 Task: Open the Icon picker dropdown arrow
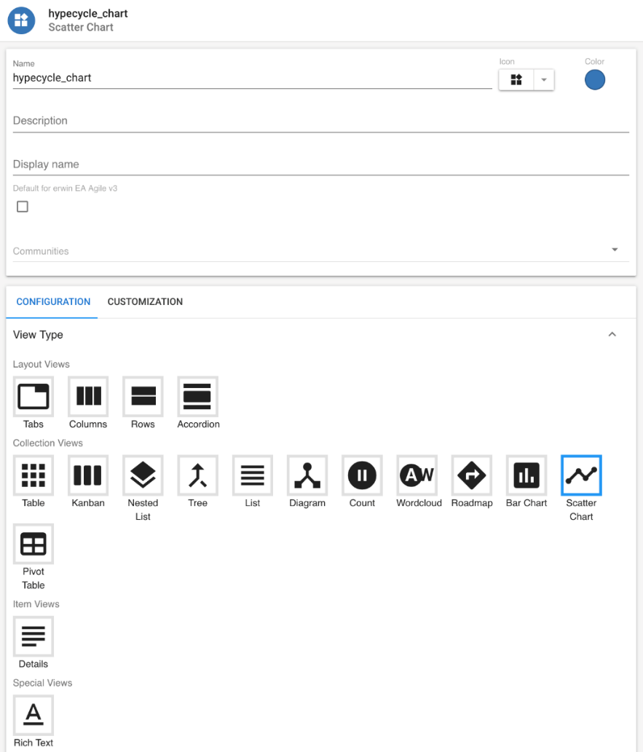[544, 79]
